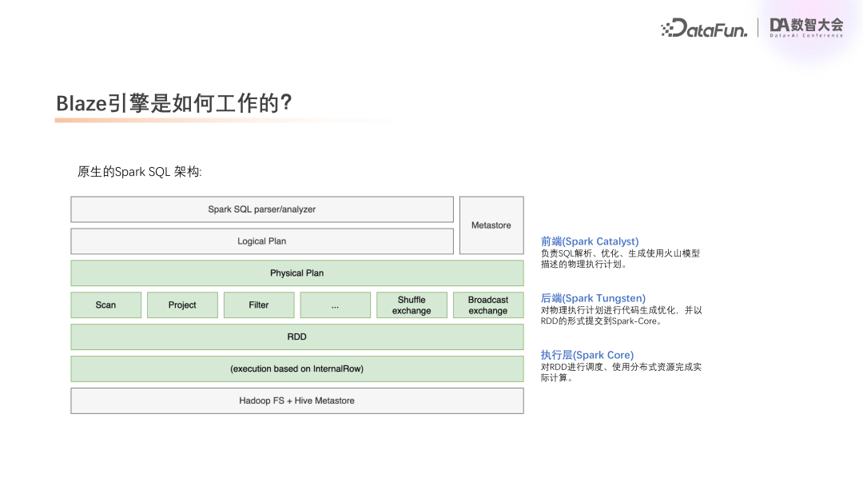The height and width of the screenshot is (486, 863).
Task: Expand the '...' placeholder operator box
Action: (335, 305)
